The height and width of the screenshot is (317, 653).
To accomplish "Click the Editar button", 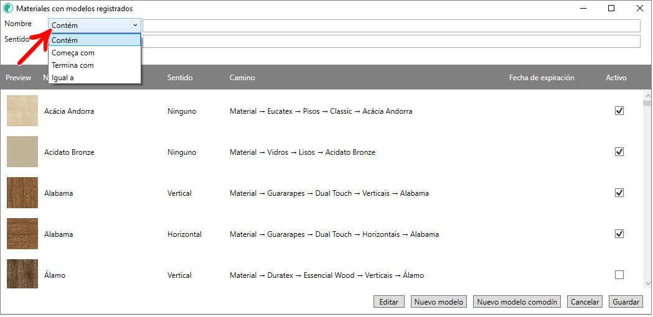I will 388,302.
